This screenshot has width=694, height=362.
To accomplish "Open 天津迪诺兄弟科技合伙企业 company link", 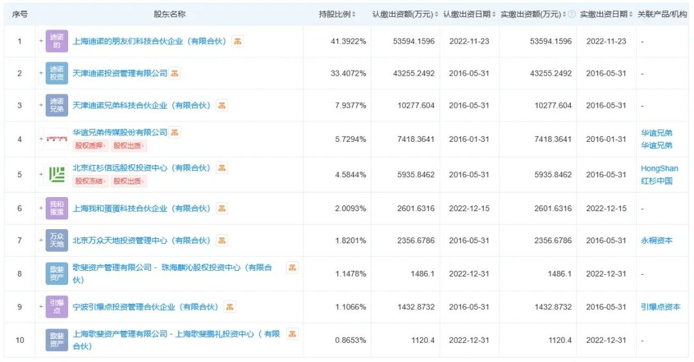I will pyautogui.click(x=141, y=105).
